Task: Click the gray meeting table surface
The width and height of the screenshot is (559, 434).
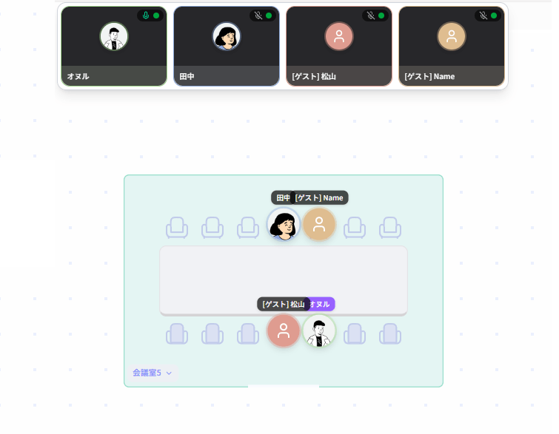Action: coord(284,280)
